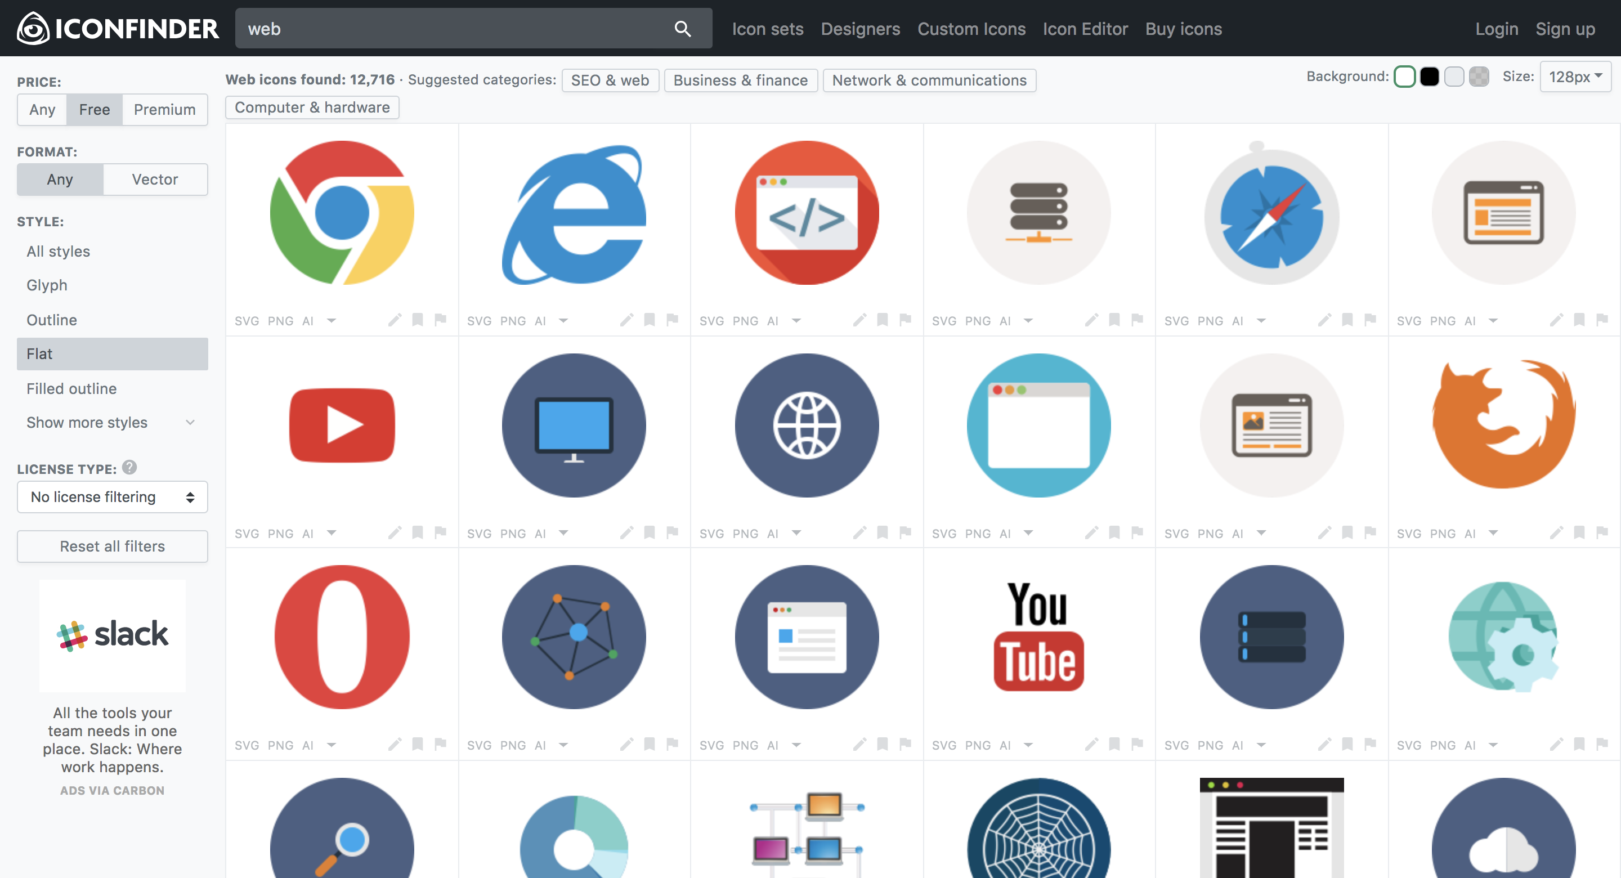Click Reset all filters button
The width and height of the screenshot is (1621, 878).
coord(112,546)
